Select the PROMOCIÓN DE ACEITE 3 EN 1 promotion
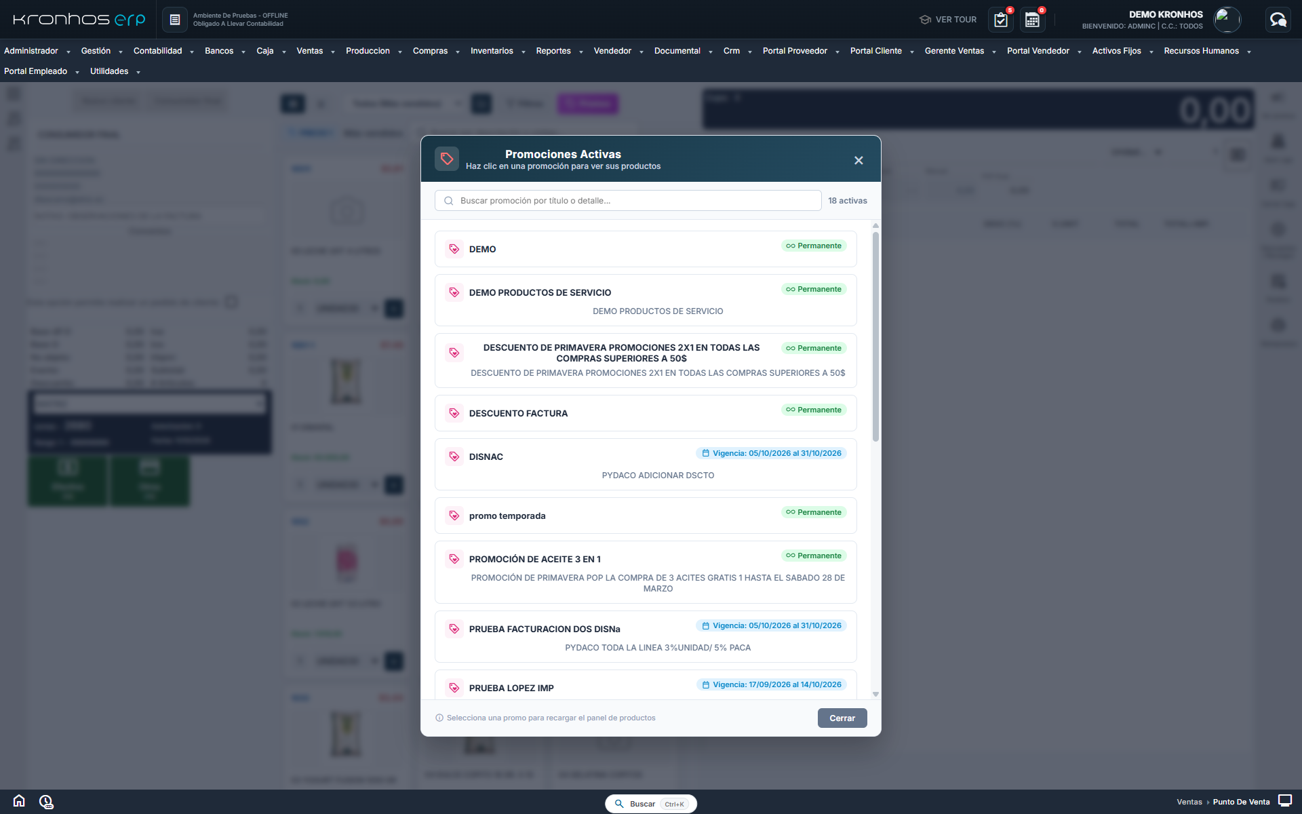This screenshot has height=814, width=1302. coord(646,573)
